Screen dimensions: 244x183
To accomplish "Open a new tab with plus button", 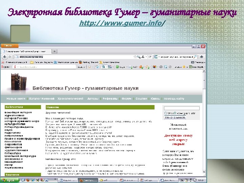I will (x=55, y=51).
